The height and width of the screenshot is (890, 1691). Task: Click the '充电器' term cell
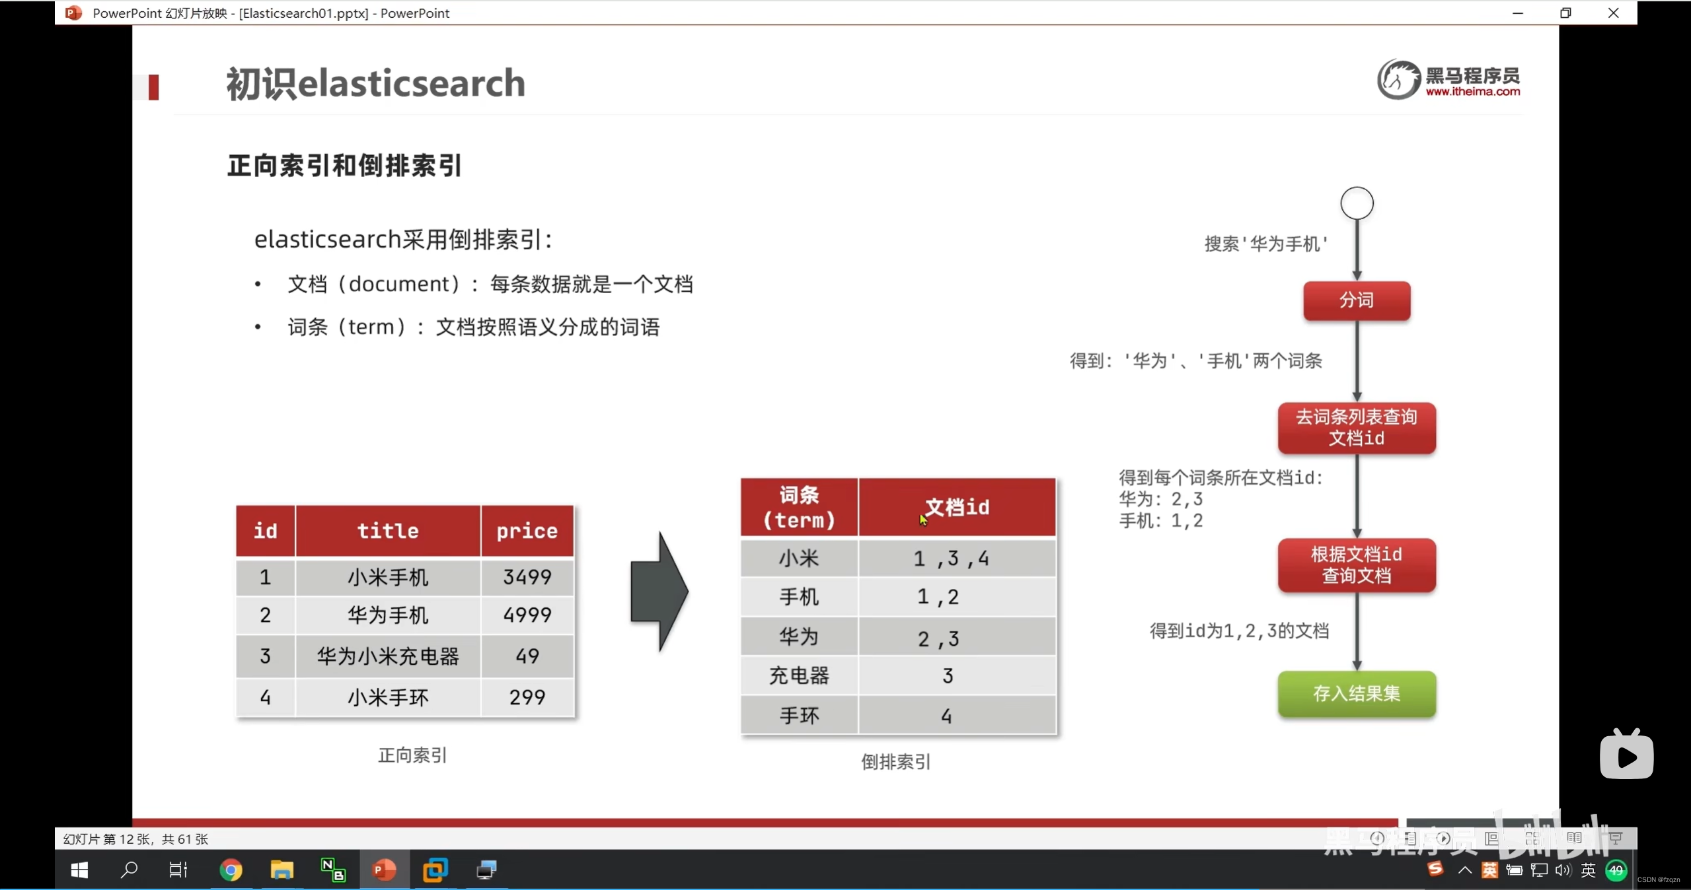[799, 675]
